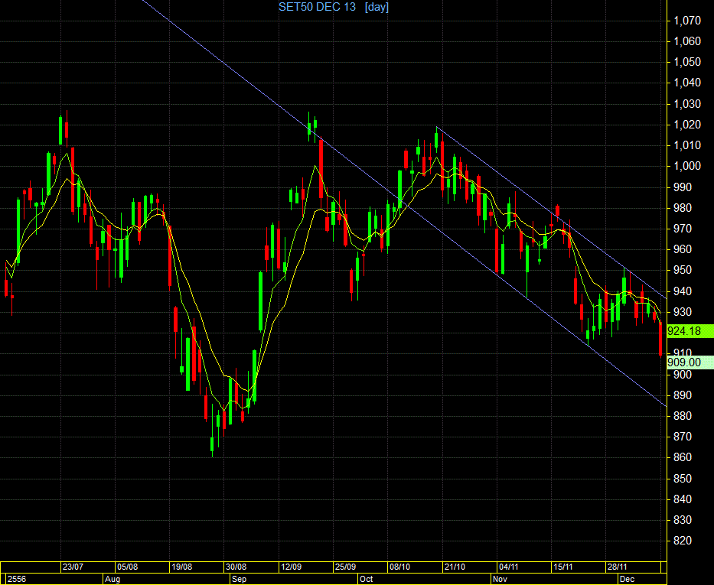Screen dimensions: 714x585
Task: Click the 990 price axis label
Action: coord(683,187)
